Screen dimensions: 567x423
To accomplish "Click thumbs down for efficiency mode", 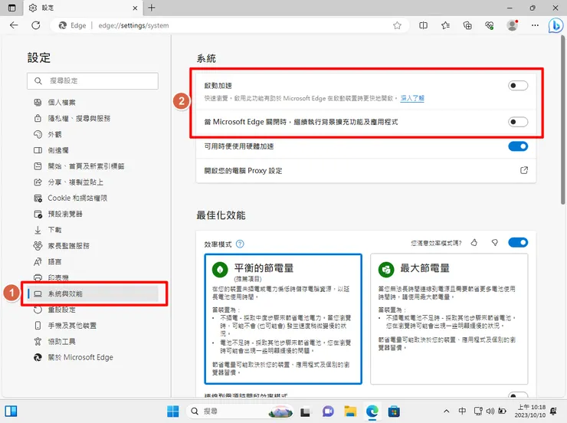I will point(495,243).
